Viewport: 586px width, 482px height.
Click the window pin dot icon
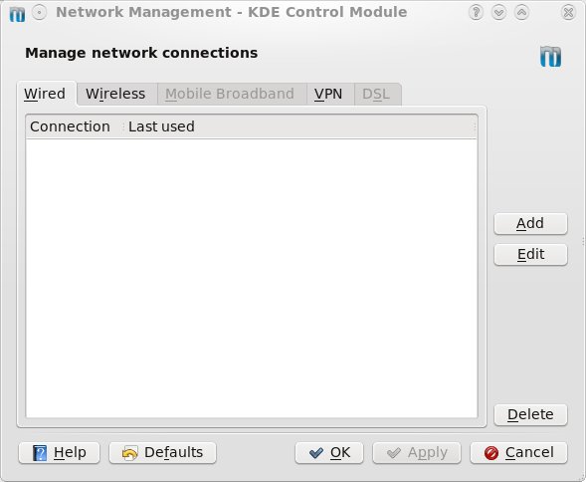39,12
